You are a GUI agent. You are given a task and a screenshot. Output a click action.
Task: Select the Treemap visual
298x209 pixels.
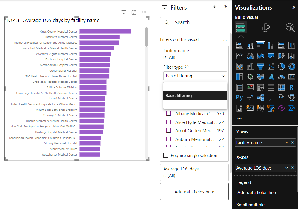[239, 77]
